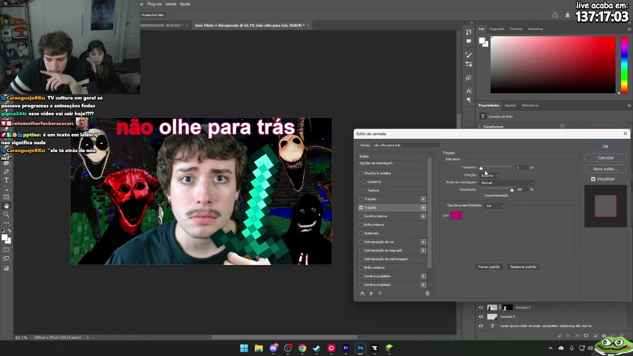
Task: Enable the Contorno checkbox
Action: pos(364,181)
